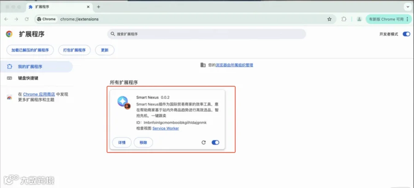Toggle developer mode switch off
This screenshot has width=414, height=188.
point(406,34)
